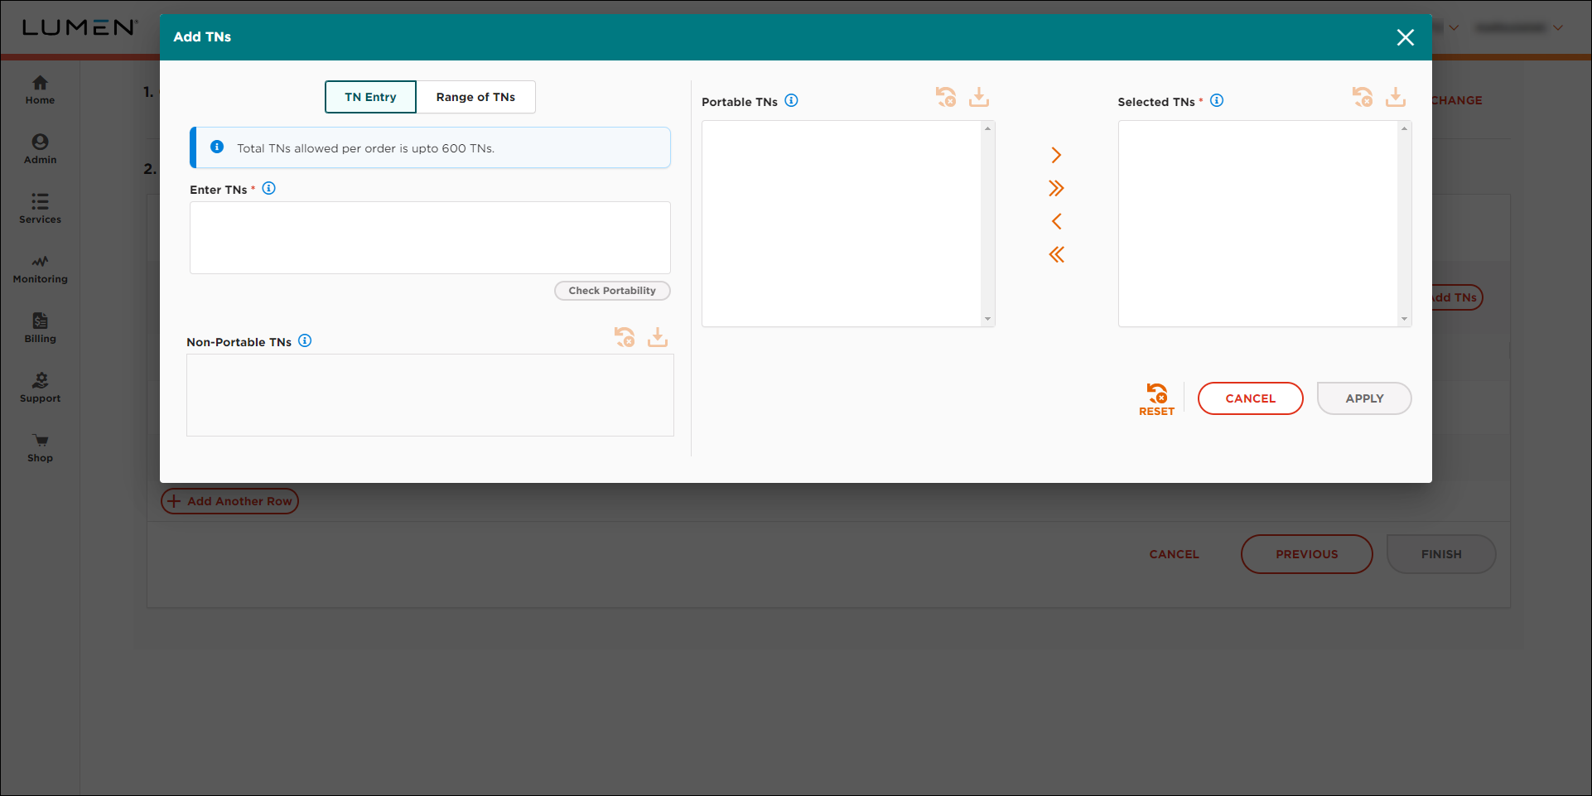The height and width of the screenshot is (796, 1592).
Task: Return all TNs using double left arrow
Action: (1056, 254)
